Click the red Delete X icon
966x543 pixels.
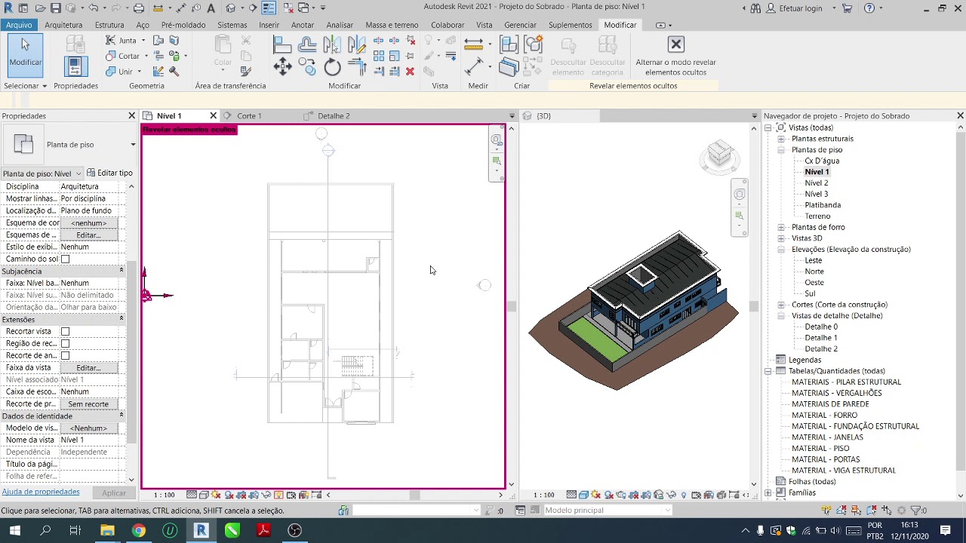click(410, 72)
